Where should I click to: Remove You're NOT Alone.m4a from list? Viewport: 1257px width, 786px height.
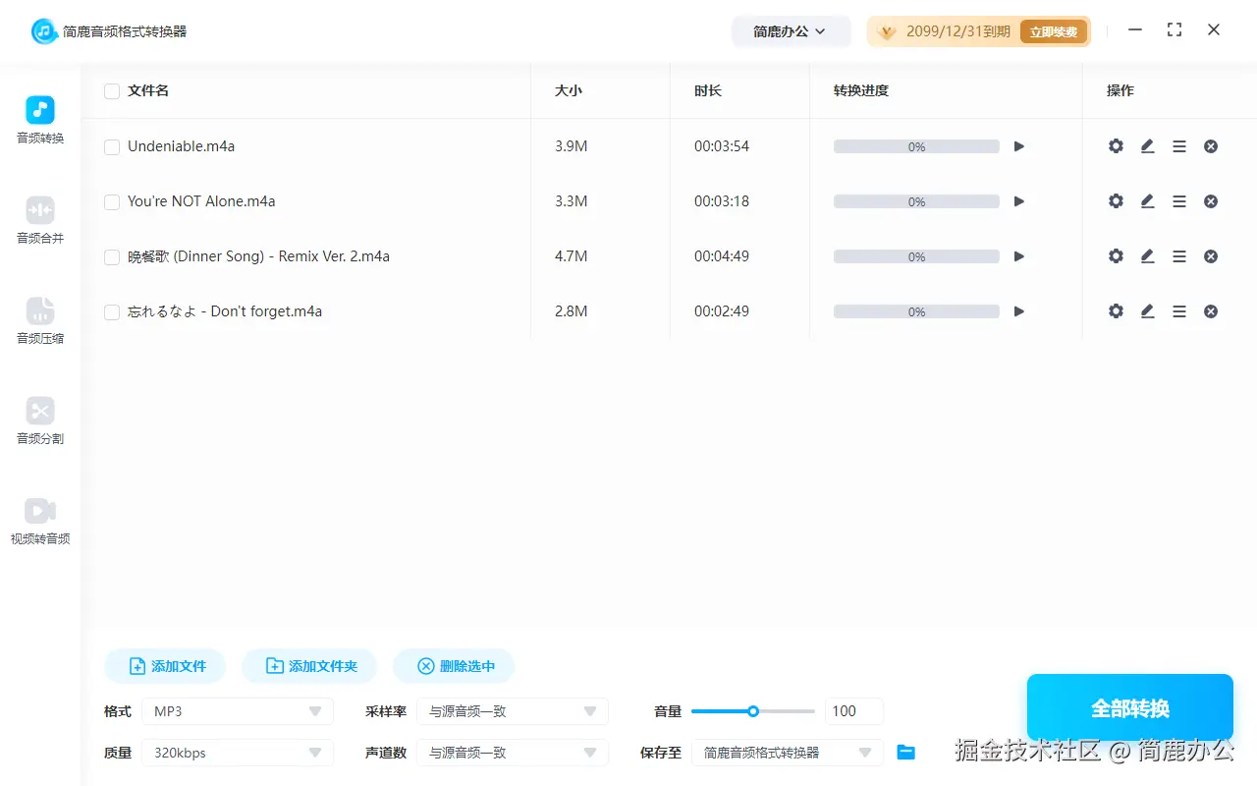tap(1211, 201)
